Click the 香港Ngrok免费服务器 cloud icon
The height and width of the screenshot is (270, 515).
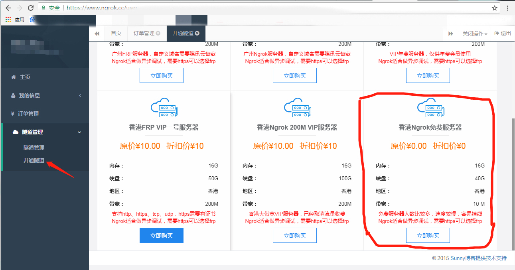[430, 108]
